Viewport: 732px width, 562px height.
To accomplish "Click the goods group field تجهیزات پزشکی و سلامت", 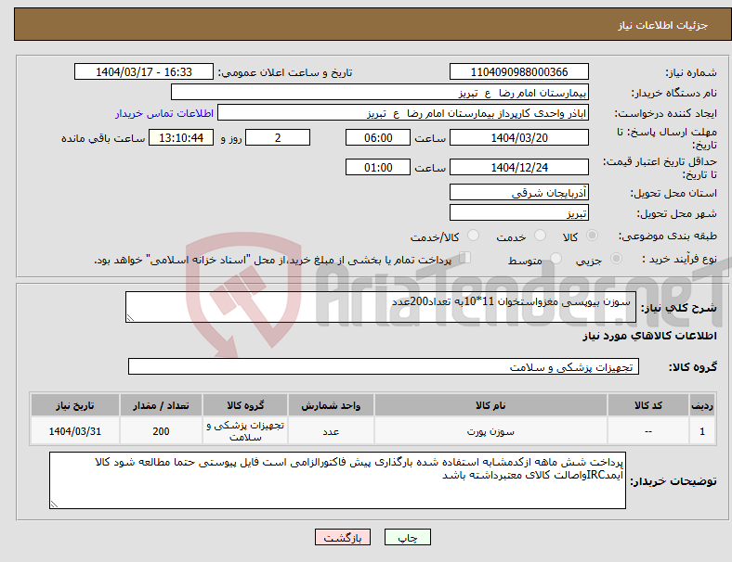I will pyautogui.click(x=384, y=366).
